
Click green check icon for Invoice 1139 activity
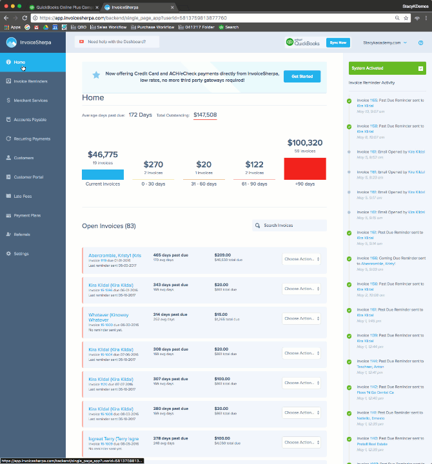coord(349,336)
